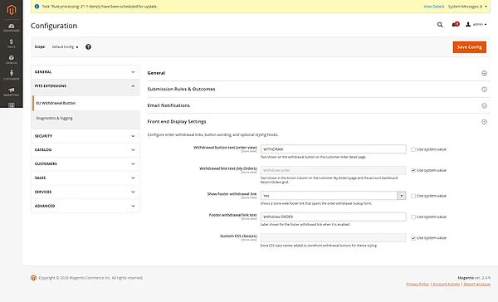Viewport: 498px width, 302px height.
Task: Open the Account Activity footer link
Action: [x=447, y=285]
